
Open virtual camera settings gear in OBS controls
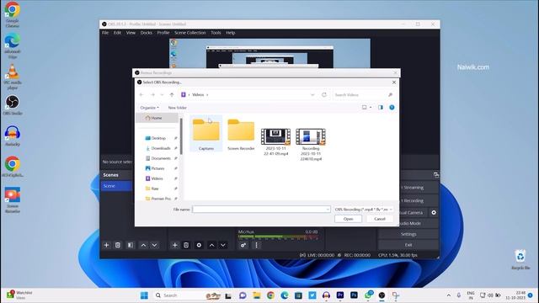pyautogui.click(x=434, y=213)
